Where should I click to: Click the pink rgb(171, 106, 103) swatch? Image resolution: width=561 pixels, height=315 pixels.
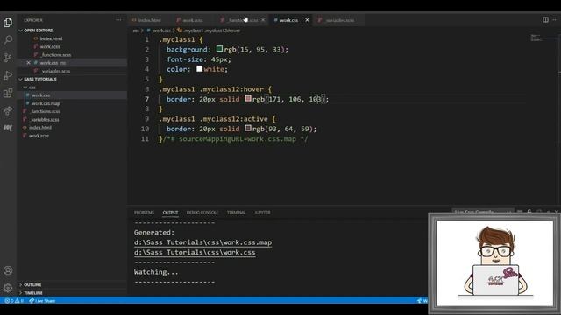[248, 98]
